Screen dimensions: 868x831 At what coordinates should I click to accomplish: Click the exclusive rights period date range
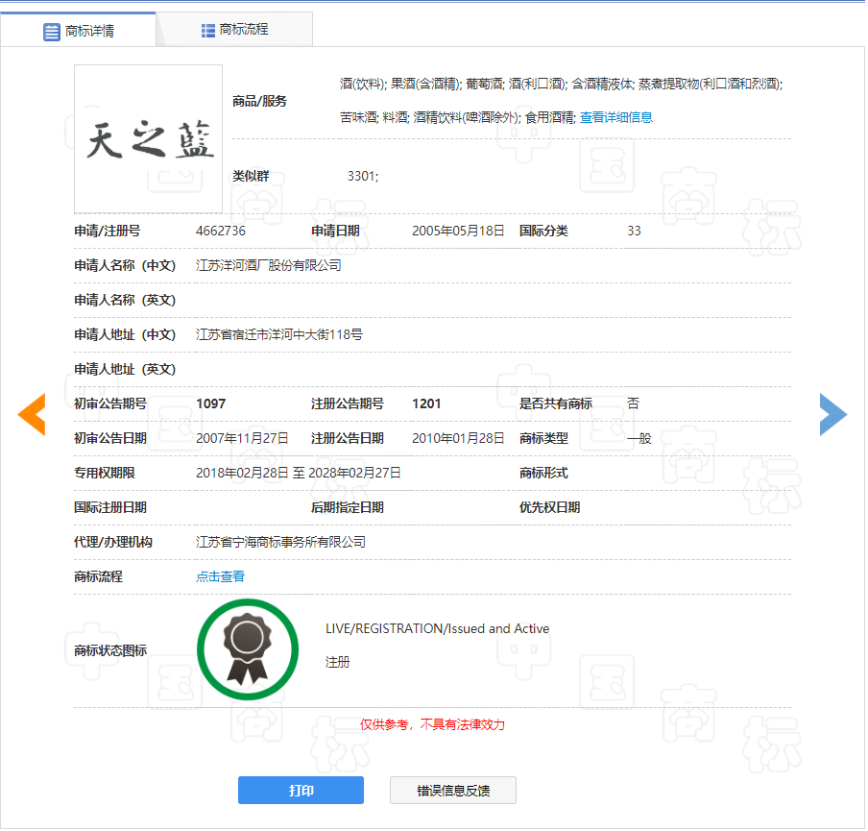coord(298,473)
